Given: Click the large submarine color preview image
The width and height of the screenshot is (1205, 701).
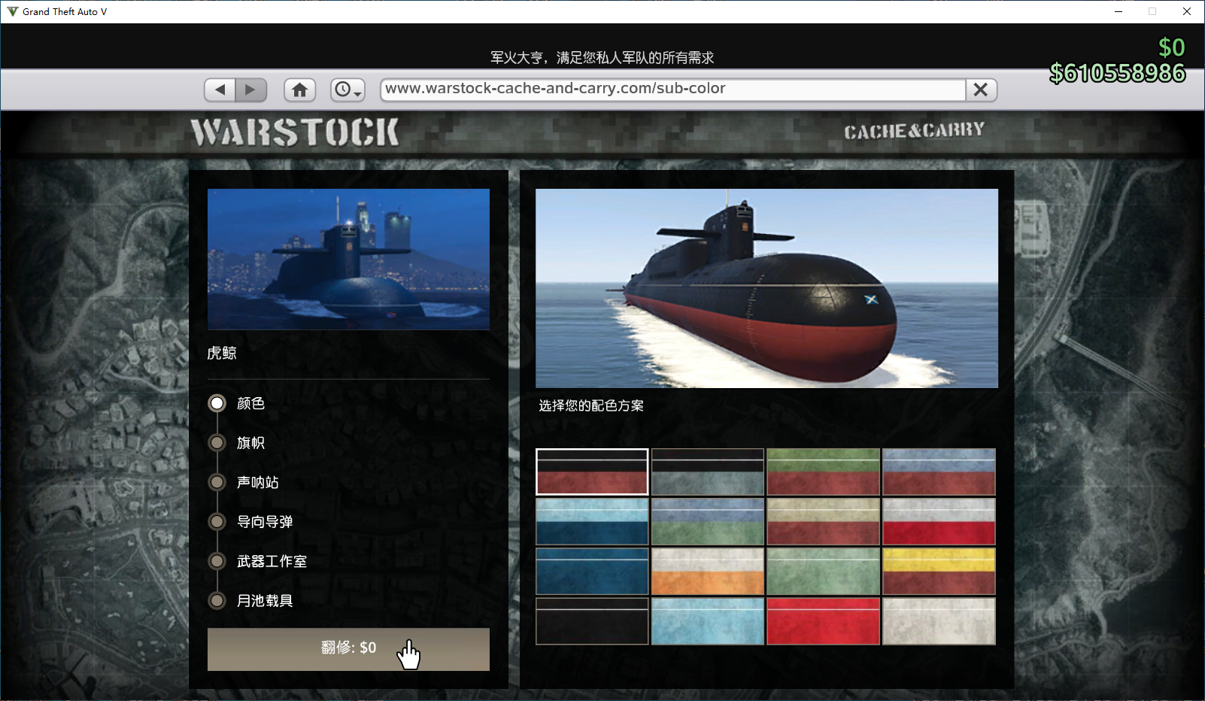Looking at the screenshot, I should [766, 288].
